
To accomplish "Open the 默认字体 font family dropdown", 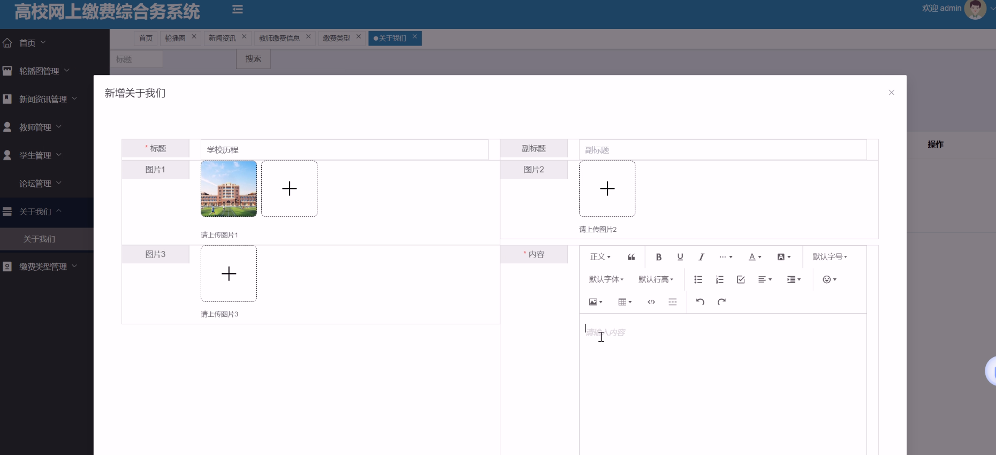I will tap(606, 279).
